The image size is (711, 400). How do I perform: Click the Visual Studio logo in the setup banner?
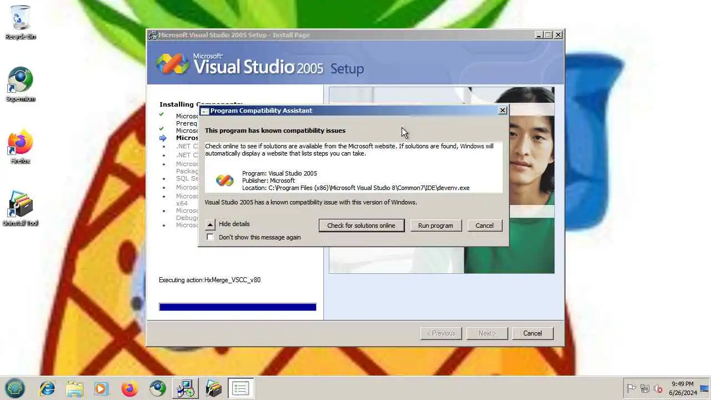173,64
